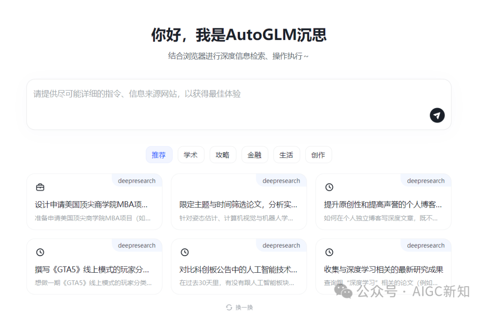Screen dimensions: 486x311
Task: Open the 创作 tab
Action: pyautogui.click(x=319, y=155)
